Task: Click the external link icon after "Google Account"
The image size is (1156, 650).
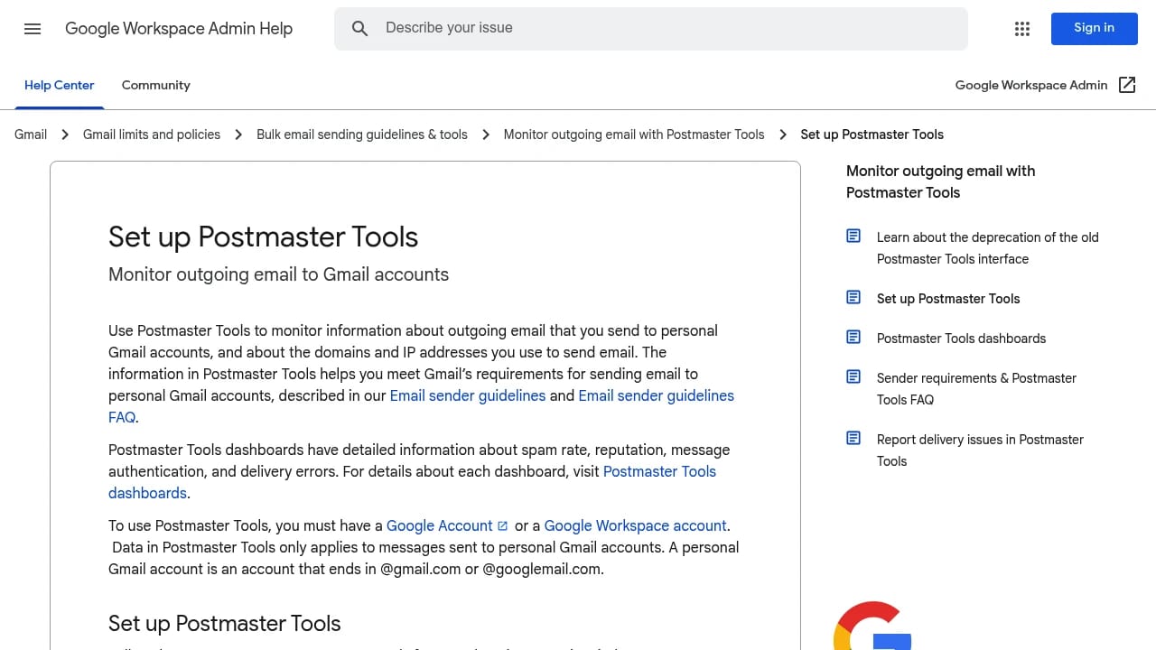Action: tap(503, 525)
